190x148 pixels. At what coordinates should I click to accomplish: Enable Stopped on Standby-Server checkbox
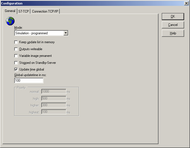coord(16,63)
